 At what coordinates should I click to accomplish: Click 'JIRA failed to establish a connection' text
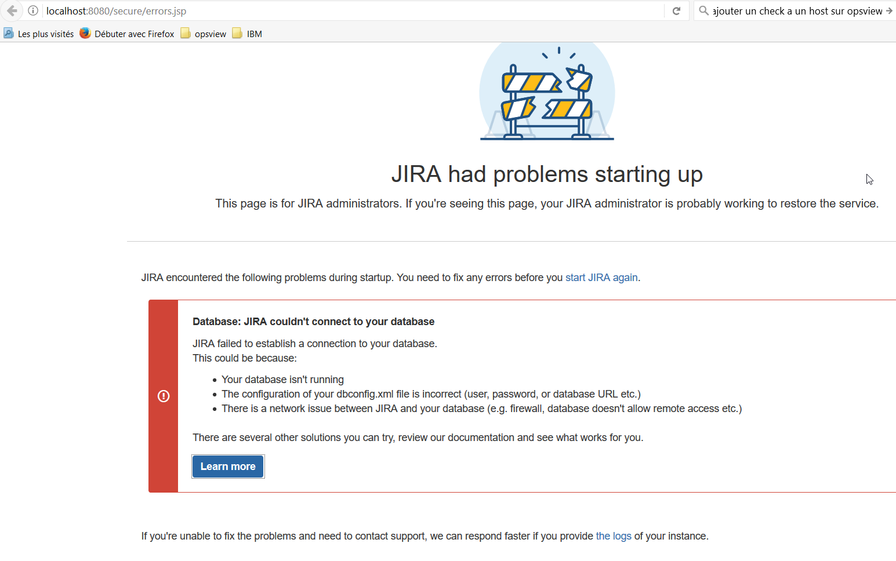pyautogui.click(x=315, y=344)
